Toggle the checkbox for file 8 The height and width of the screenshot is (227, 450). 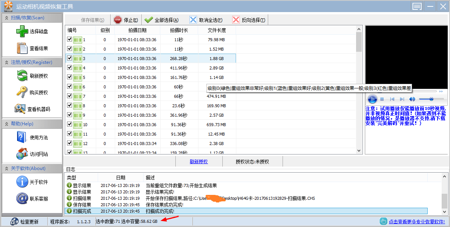point(69,105)
